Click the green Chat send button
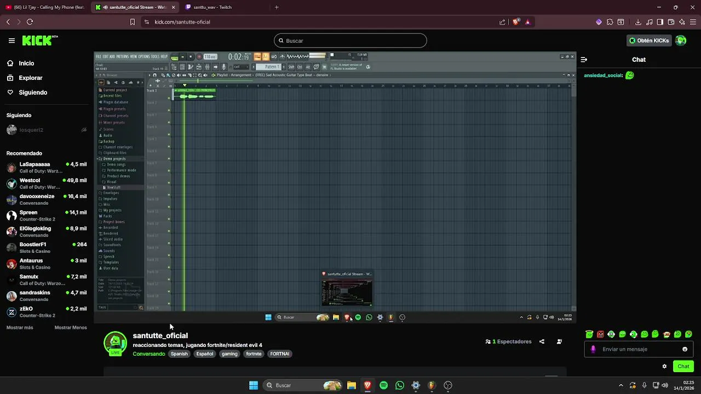Screen dimensions: 701x394 click(x=683, y=366)
